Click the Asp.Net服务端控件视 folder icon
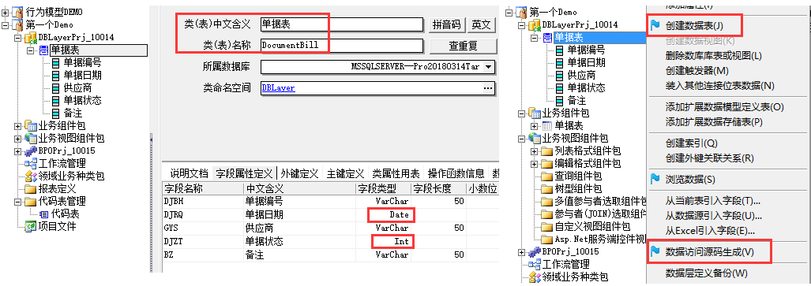The image size is (811, 286). tap(546, 240)
